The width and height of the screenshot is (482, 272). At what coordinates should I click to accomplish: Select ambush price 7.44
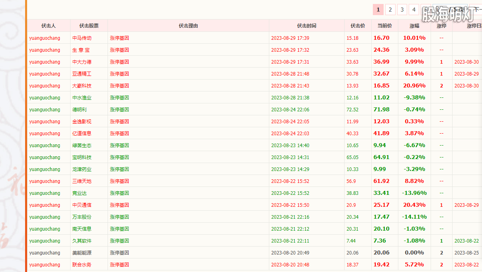pyautogui.click(x=351, y=241)
